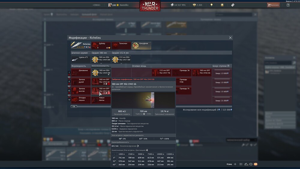Screen dimensions: 300x169
Task: Open the Камуфляж camouflage slot
Action: click(141, 45)
